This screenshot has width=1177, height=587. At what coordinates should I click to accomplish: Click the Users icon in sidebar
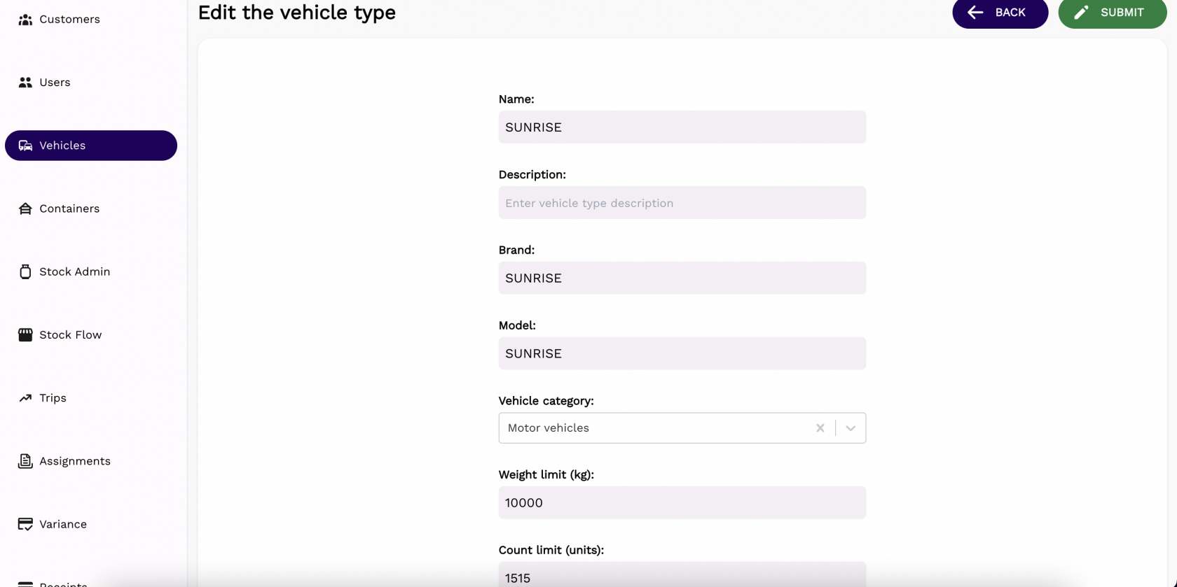click(25, 83)
